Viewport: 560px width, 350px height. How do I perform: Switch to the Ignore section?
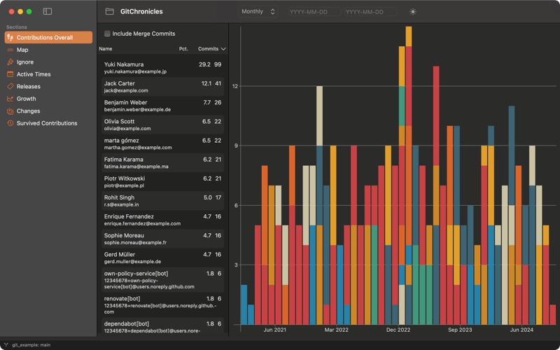[48, 62]
